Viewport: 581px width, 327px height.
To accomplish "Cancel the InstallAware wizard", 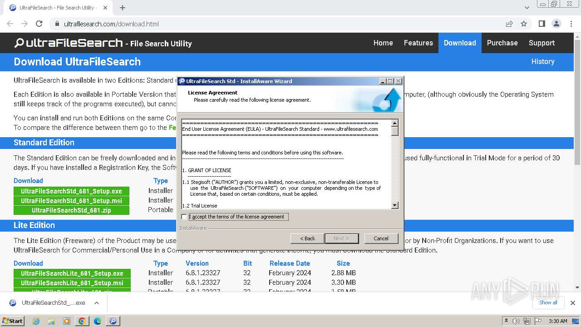I will click(x=381, y=238).
